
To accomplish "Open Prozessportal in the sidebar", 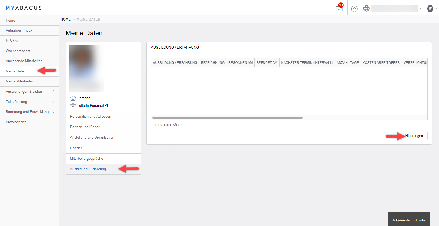I will pyautogui.click(x=30, y=122).
